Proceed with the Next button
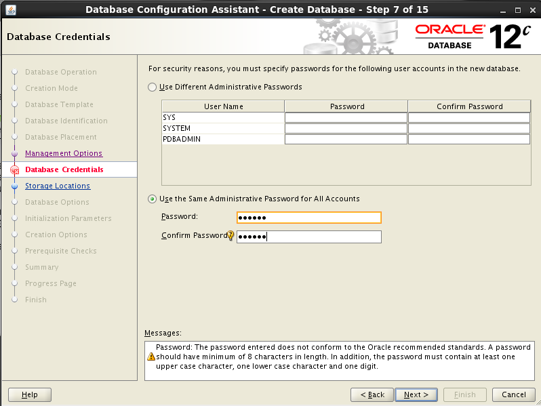Viewport: 541px width, 406px height. tap(416, 394)
